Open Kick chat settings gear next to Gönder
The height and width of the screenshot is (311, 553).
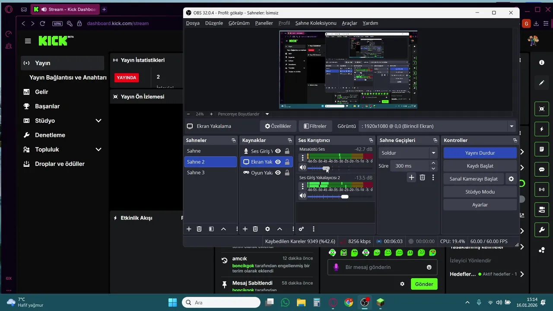click(402, 284)
